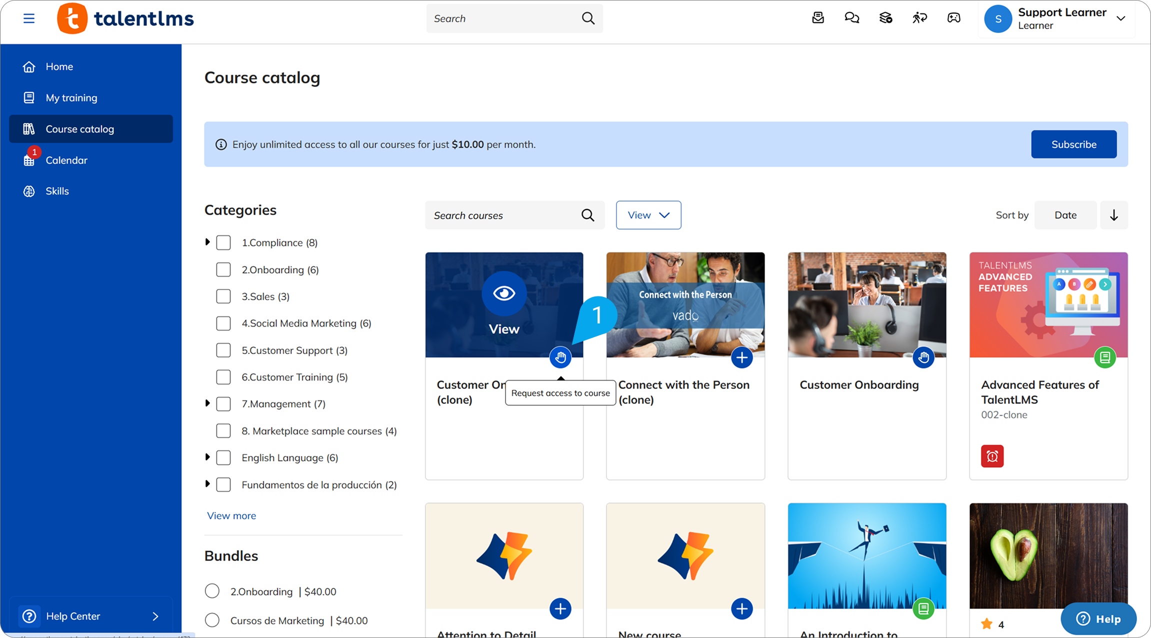This screenshot has height=638, width=1151.
Task: Add Connect with the Person course
Action: point(741,357)
